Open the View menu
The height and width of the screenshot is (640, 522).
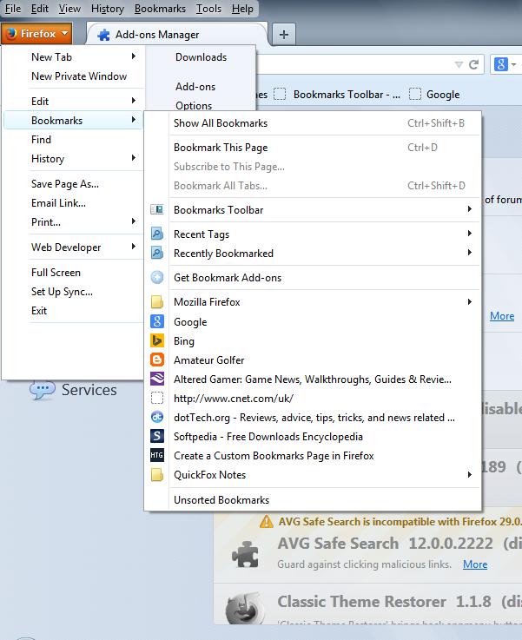tap(69, 9)
